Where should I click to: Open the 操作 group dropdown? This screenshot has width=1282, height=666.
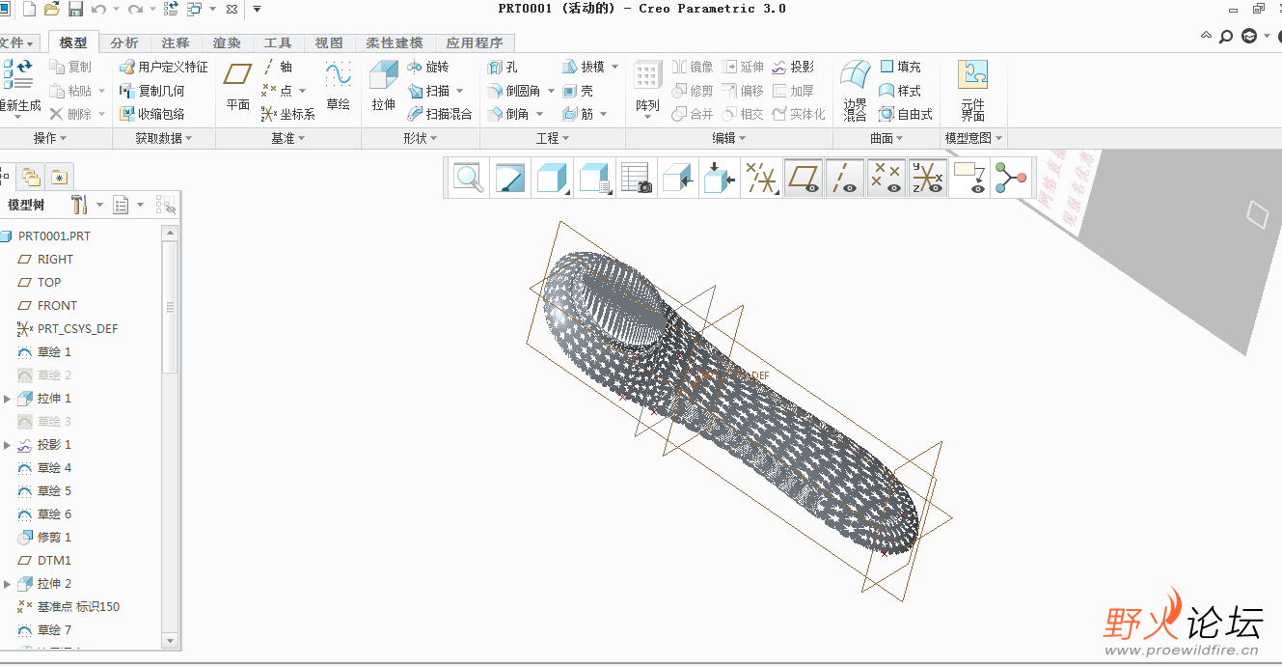tap(51, 138)
